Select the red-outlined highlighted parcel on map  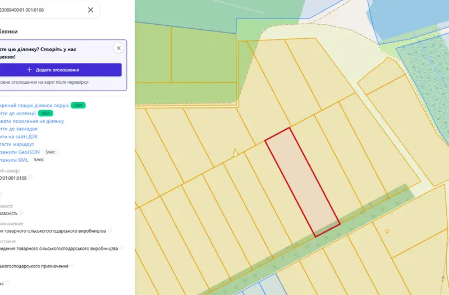303,182
